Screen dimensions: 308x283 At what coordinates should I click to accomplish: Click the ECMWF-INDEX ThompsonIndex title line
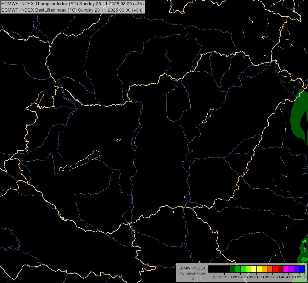(x=72, y=4)
